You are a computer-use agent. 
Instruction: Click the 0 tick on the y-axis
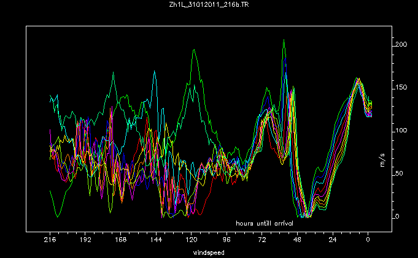(x=398, y=216)
